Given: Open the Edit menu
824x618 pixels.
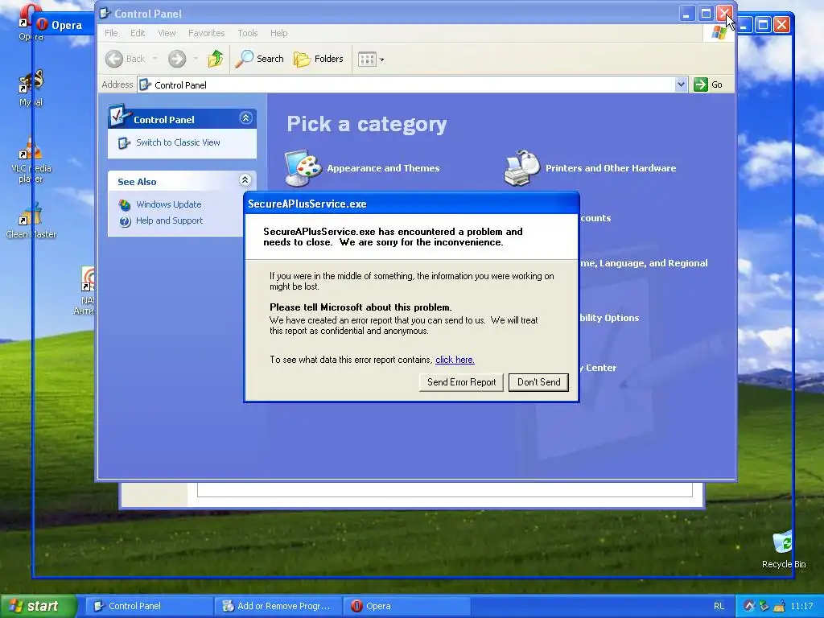Looking at the screenshot, I should click(x=138, y=33).
